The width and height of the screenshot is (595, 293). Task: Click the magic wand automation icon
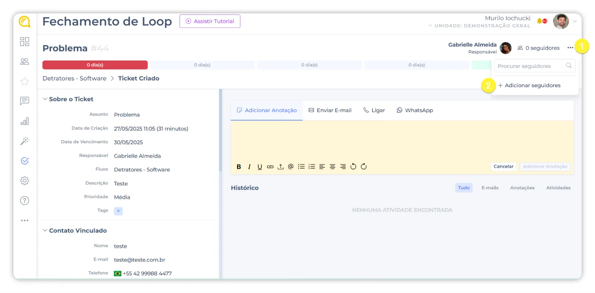tap(24, 141)
